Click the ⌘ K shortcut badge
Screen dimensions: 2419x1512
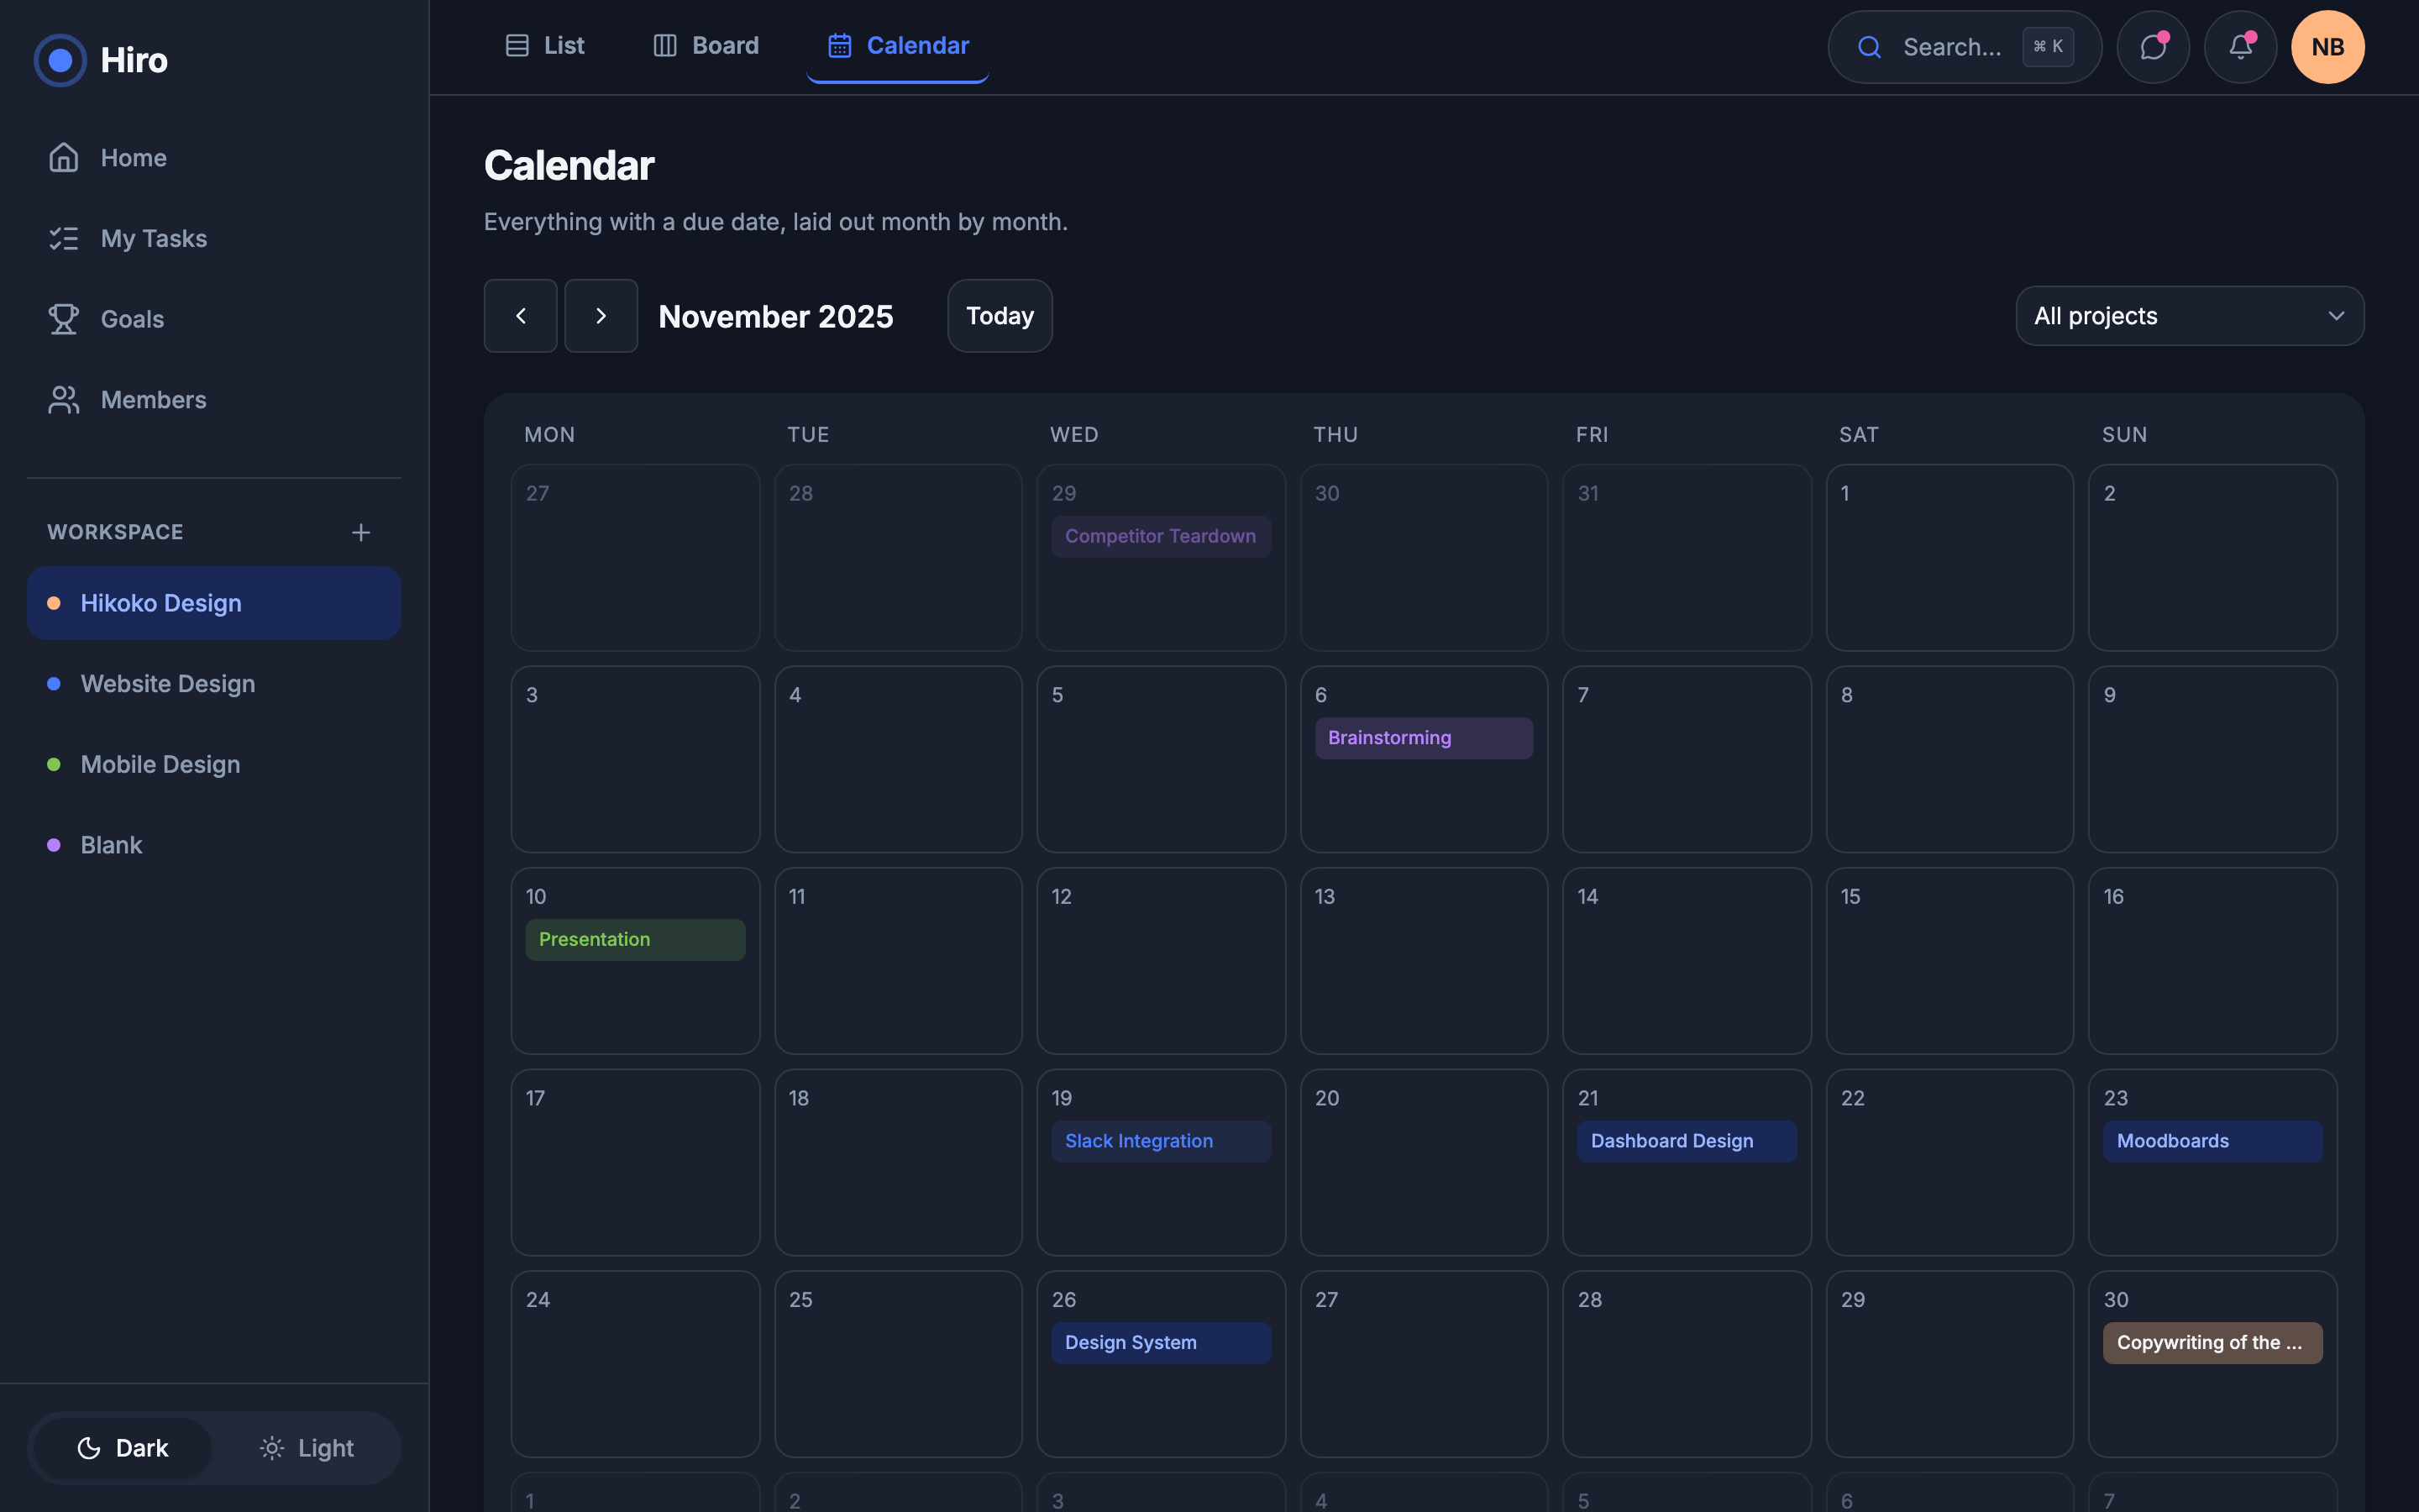pyautogui.click(x=2048, y=46)
